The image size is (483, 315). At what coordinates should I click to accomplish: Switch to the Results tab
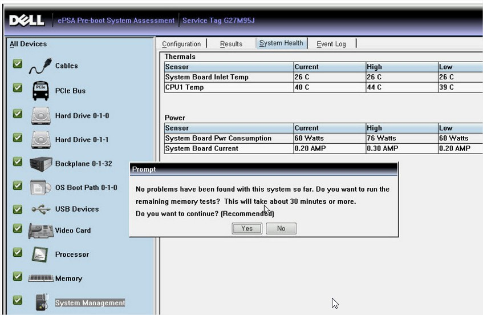point(231,44)
